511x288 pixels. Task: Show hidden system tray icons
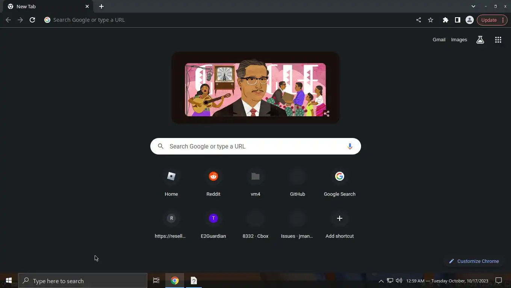click(381, 281)
